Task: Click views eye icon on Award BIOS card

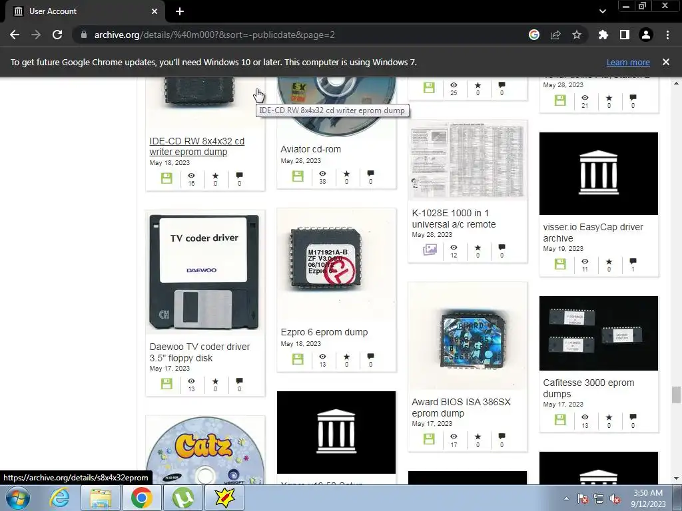Action: pyautogui.click(x=454, y=436)
